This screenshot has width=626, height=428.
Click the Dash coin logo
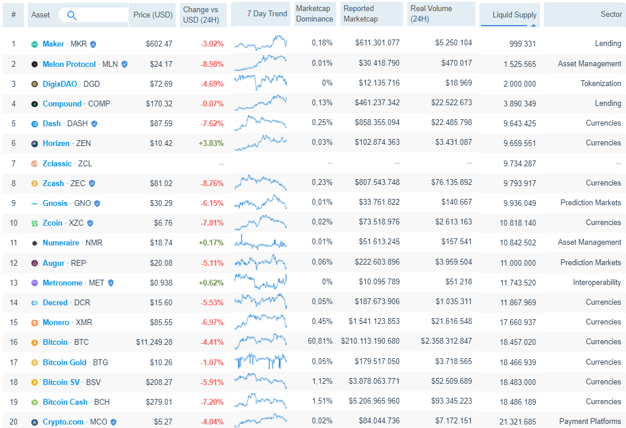[x=35, y=124]
